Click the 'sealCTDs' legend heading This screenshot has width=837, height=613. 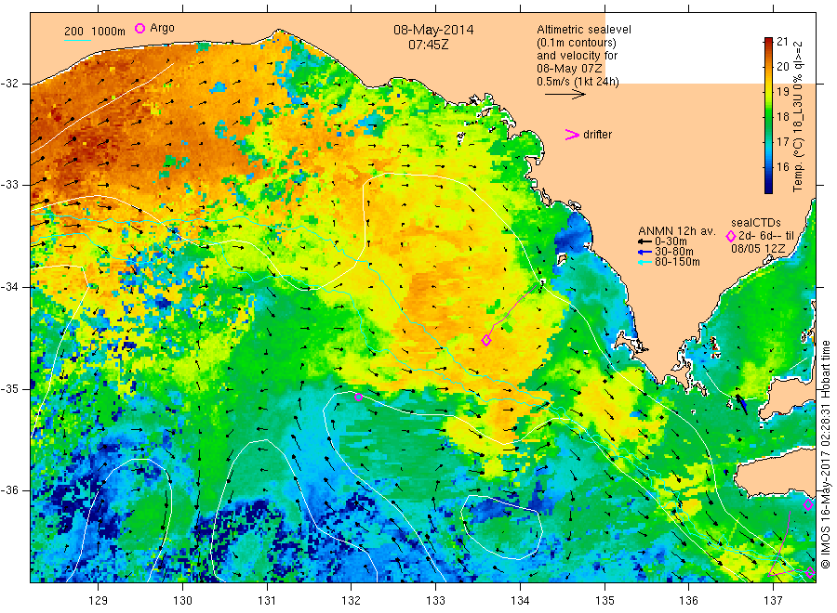pos(755,223)
